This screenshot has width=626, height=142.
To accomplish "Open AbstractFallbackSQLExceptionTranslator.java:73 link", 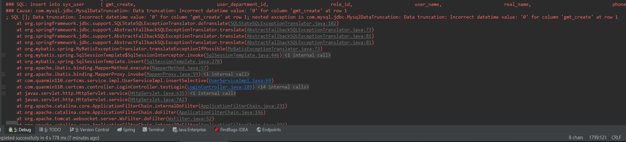I will 309,30.
